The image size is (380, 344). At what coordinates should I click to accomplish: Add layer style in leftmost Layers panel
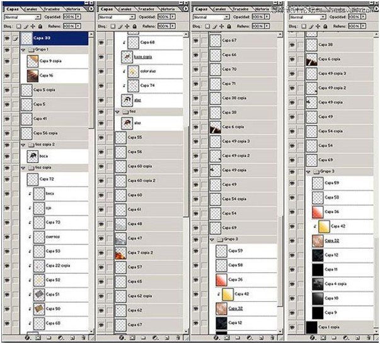click(27, 338)
